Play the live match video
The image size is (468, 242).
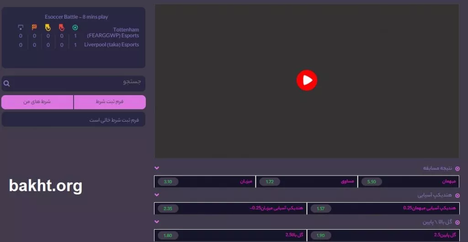[307, 81]
